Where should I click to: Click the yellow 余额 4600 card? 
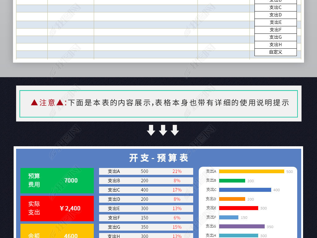[x=57, y=232]
